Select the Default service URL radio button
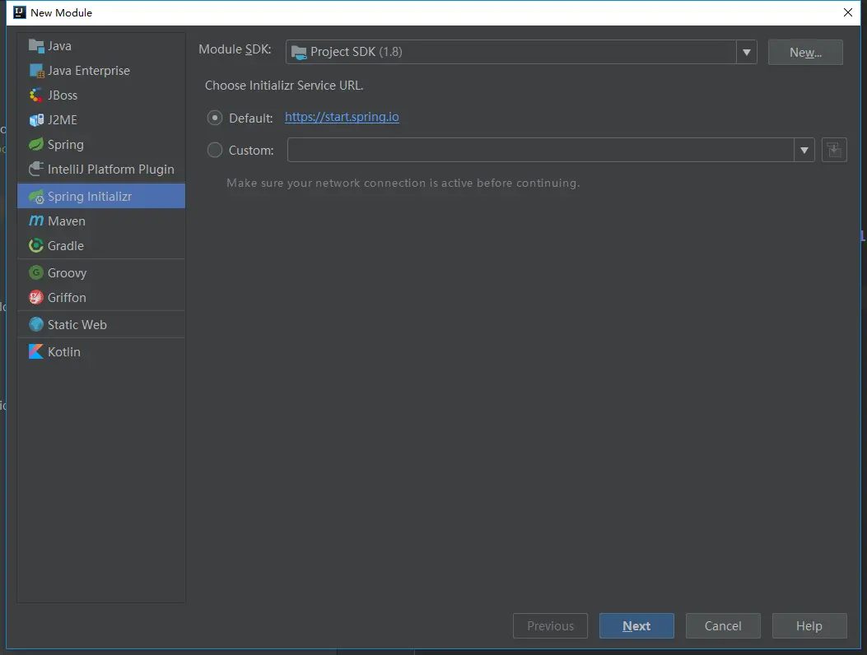The image size is (867, 655). point(215,118)
